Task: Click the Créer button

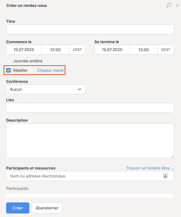Action: point(18,208)
